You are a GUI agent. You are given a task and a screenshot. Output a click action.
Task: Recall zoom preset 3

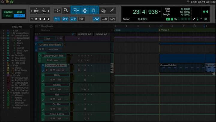click(x=40, y=19)
